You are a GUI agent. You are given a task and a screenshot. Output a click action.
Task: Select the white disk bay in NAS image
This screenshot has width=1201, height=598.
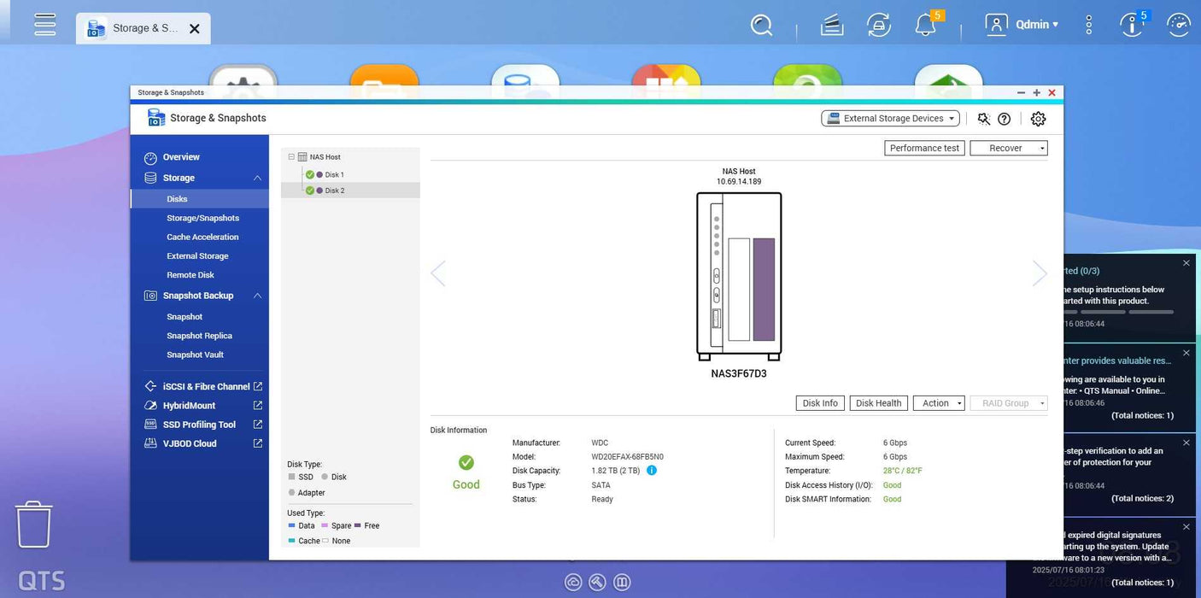pos(739,290)
